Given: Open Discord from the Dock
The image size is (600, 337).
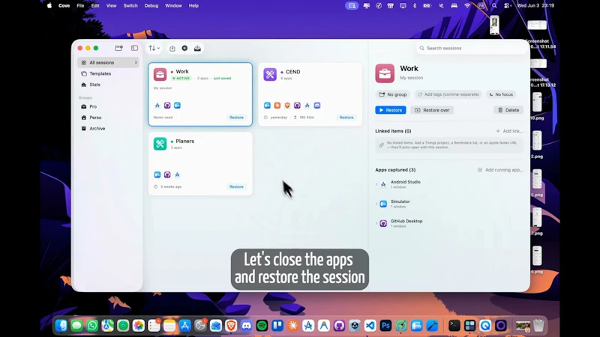Looking at the screenshot, I should (x=247, y=326).
